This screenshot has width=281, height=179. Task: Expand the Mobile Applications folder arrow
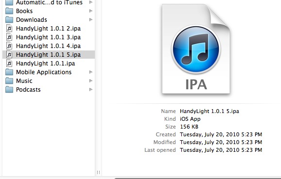[x=91, y=72]
